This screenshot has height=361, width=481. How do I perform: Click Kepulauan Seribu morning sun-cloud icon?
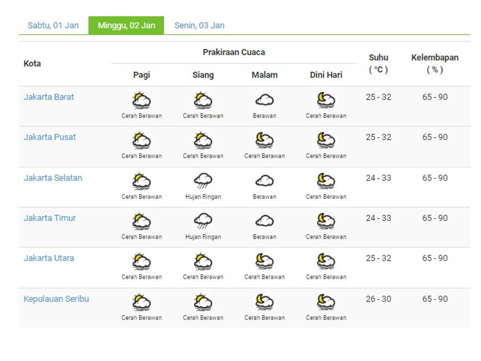click(x=141, y=302)
